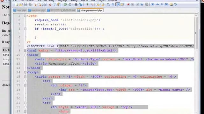Image resolution: width=204 pixels, height=114 pixels.
Task: Click the </head> closing tag
Action: tap(33, 68)
